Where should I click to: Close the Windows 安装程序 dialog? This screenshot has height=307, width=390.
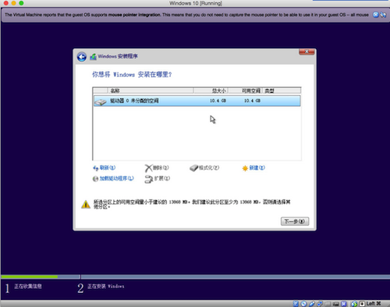pyautogui.click(x=307, y=51)
